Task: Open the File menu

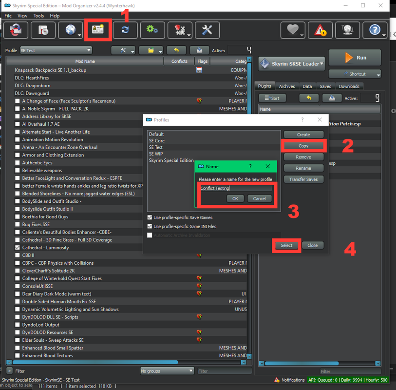Action: click(8, 16)
